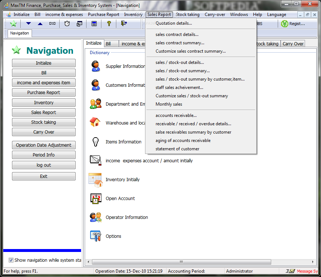Click the Stock taking navigation button
Image resolution: width=321 pixels, height=277 pixels.
(x=44, y=122)
